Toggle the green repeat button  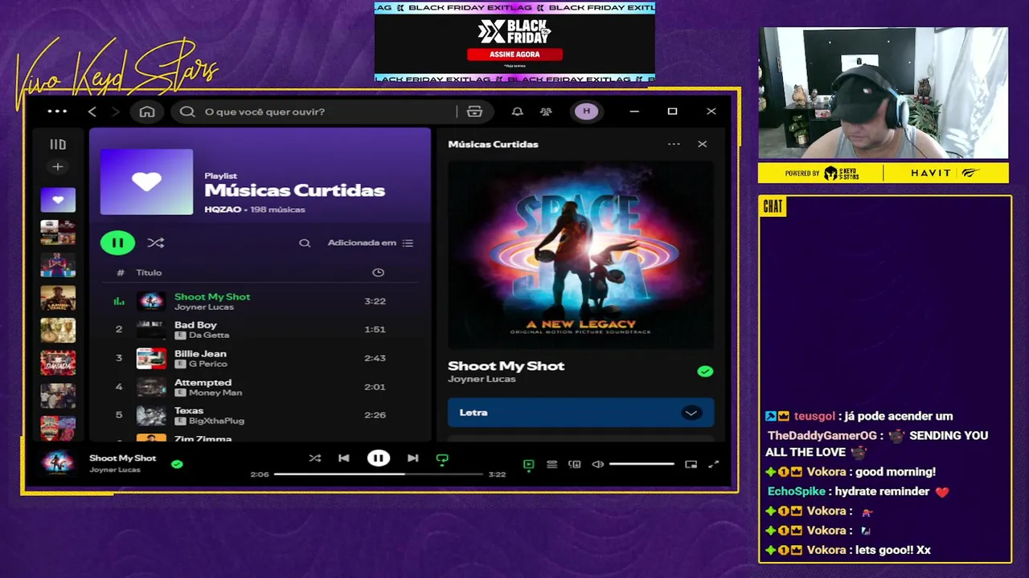click(441, 459)
